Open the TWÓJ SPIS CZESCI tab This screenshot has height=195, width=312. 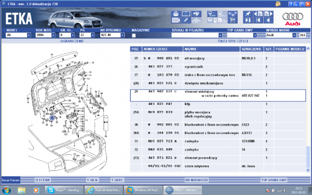233,41
